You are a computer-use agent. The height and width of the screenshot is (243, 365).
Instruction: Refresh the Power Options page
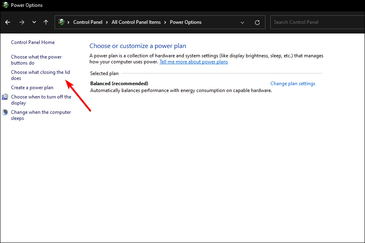[257, 23]
